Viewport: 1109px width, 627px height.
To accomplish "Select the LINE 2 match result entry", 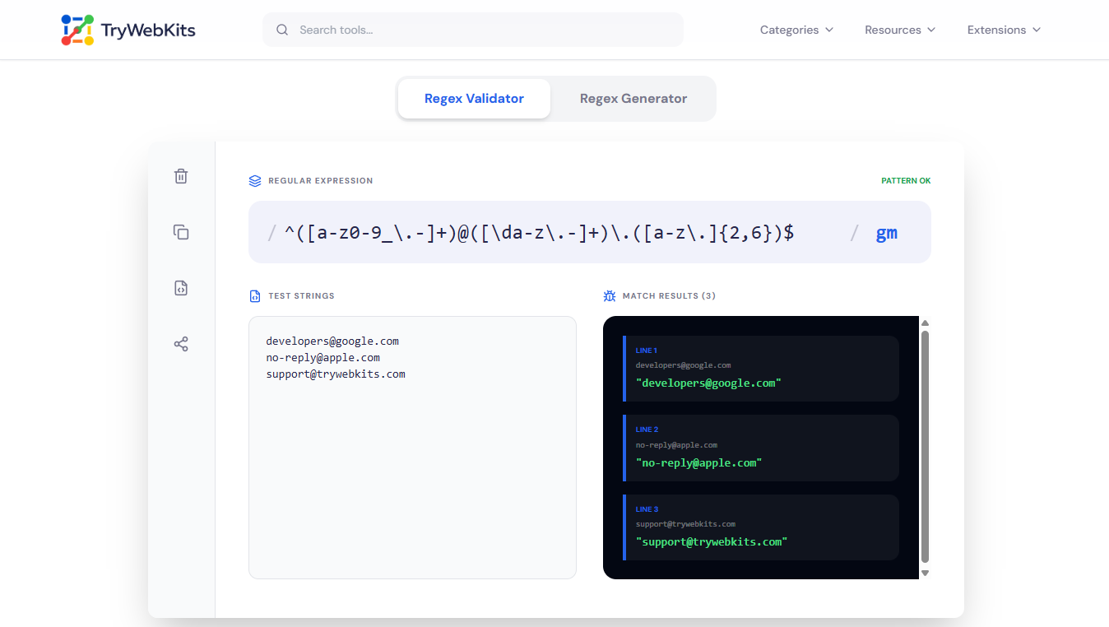I will click(760, 448).
